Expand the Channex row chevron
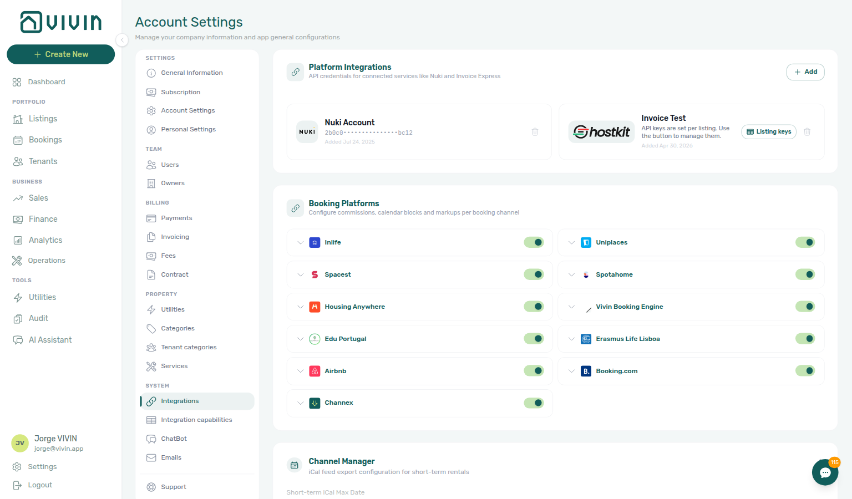The image size is (852, 499). (x=300, y=403)
